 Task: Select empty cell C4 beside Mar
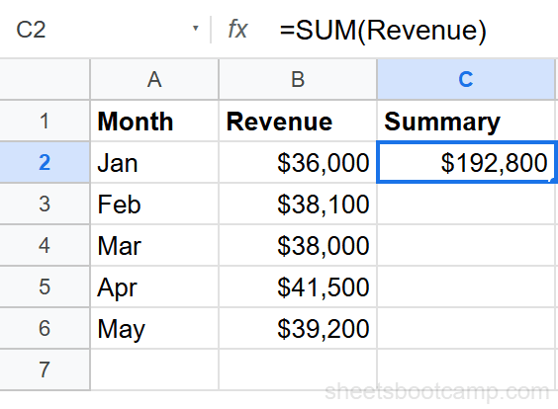tap(466, 245)
